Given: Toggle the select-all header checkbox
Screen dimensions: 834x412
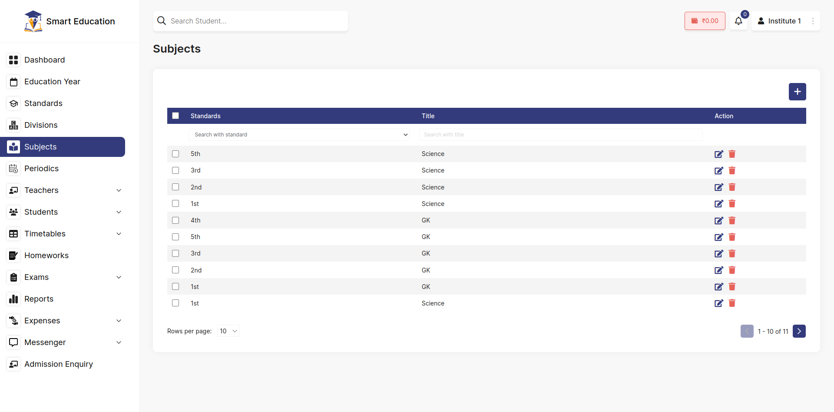Looking at the screenshot, I should click(x=175, y=116).
